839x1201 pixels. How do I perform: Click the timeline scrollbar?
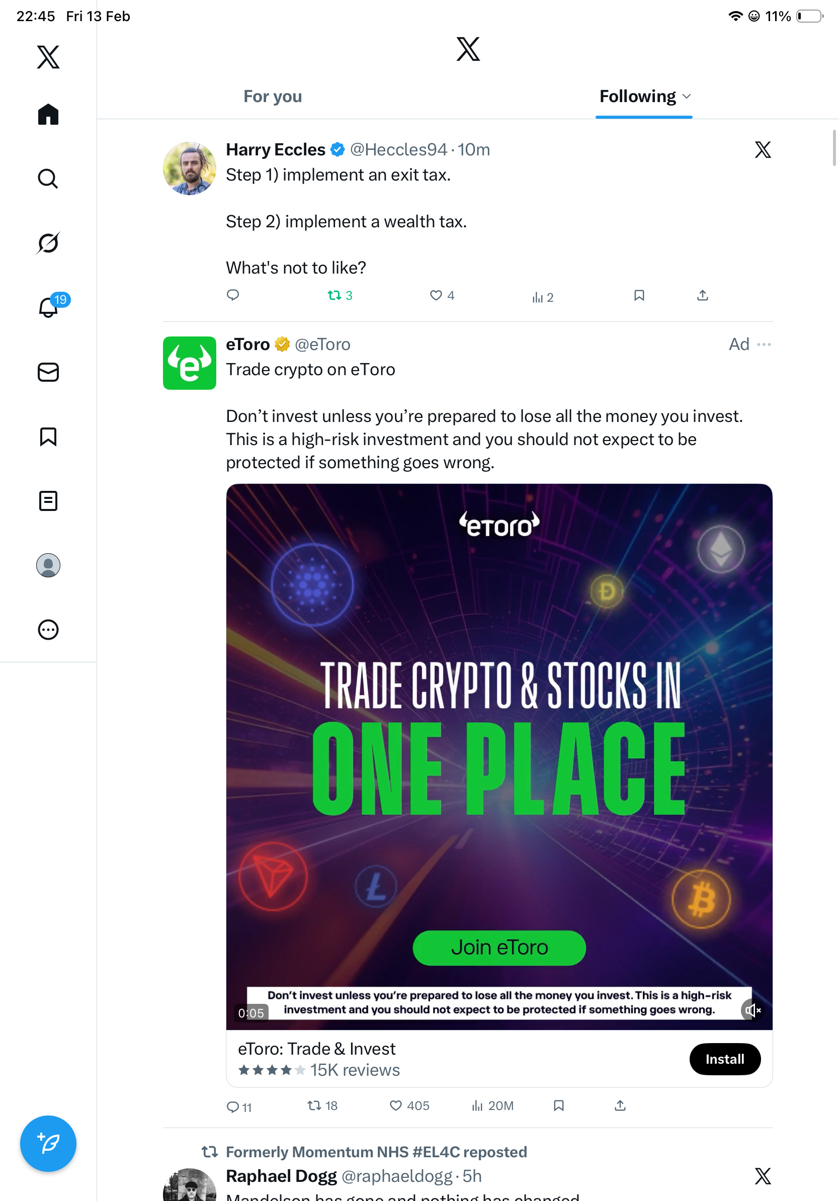(x=834, y=149)
